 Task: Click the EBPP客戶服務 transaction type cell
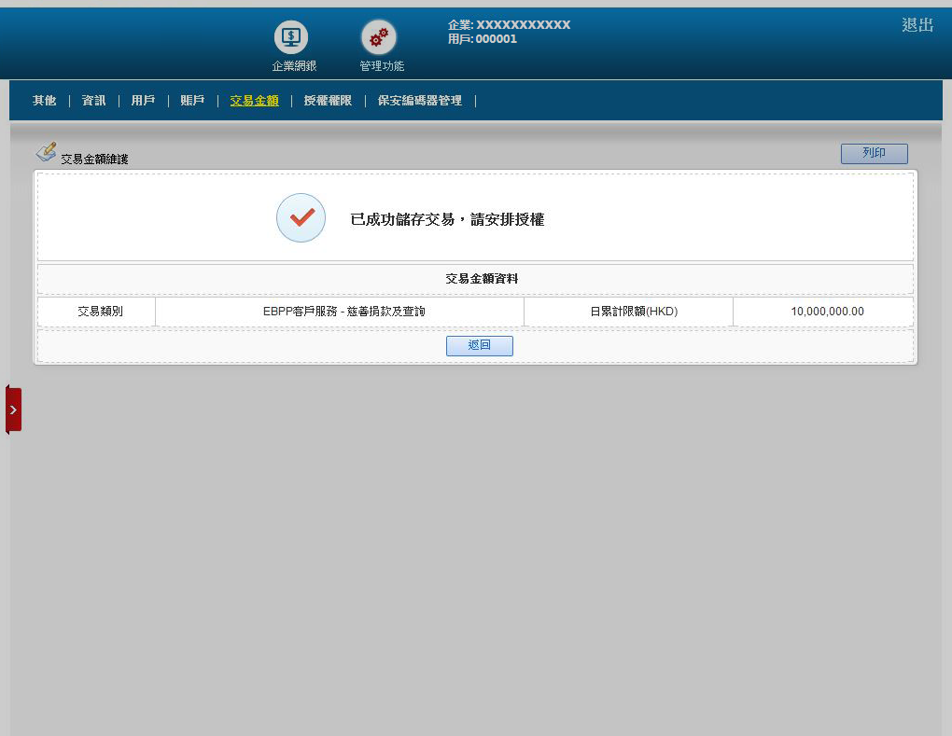pos(343,312)
